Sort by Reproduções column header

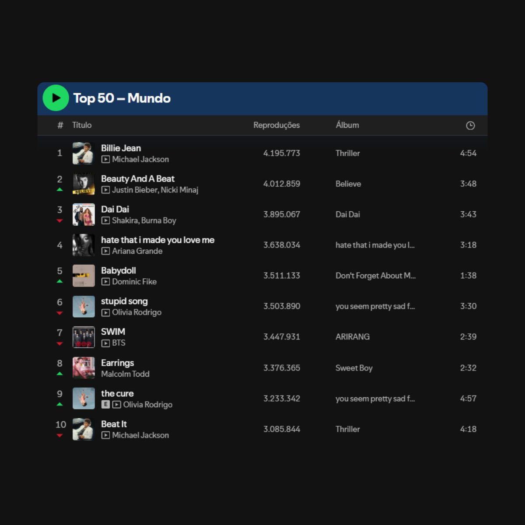[x=276, y=125]
